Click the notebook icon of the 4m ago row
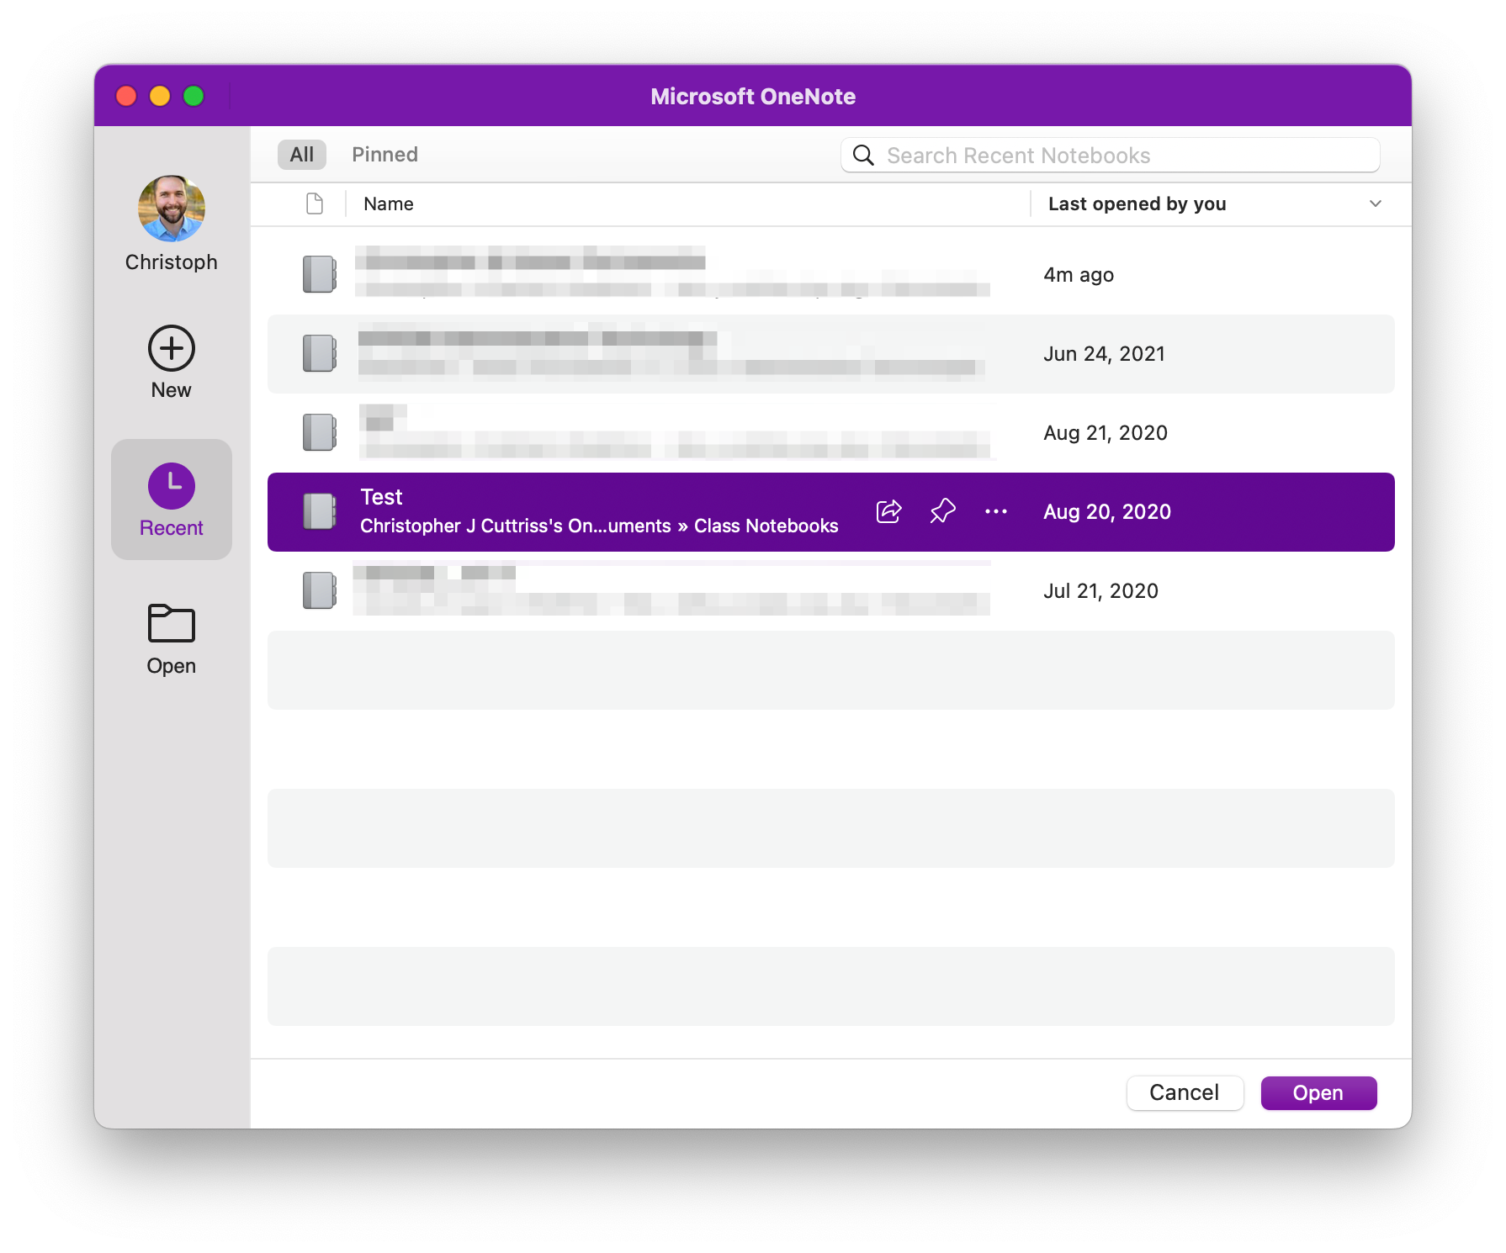The width and height of the screenshot is (1506, 1253). pos(320,274)
